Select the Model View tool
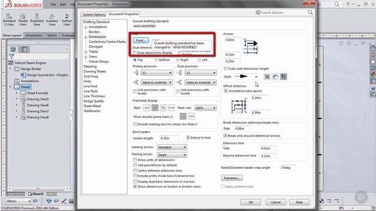 coord(23,19)
